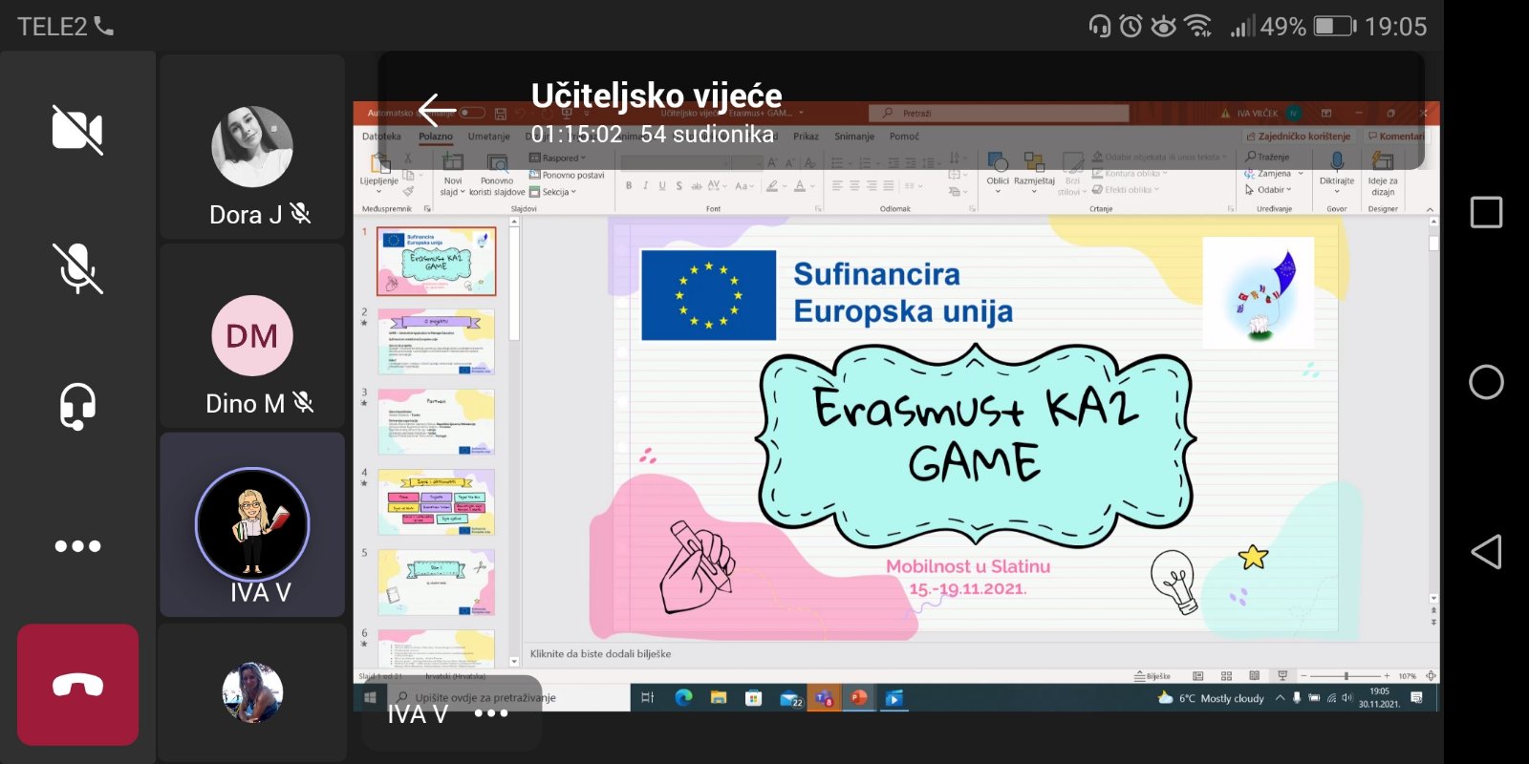Turn on the camera in the call

click(77, 130)
